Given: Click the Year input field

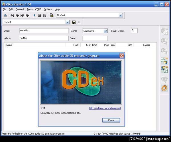Looking at the screenshot, I should 95,38.
